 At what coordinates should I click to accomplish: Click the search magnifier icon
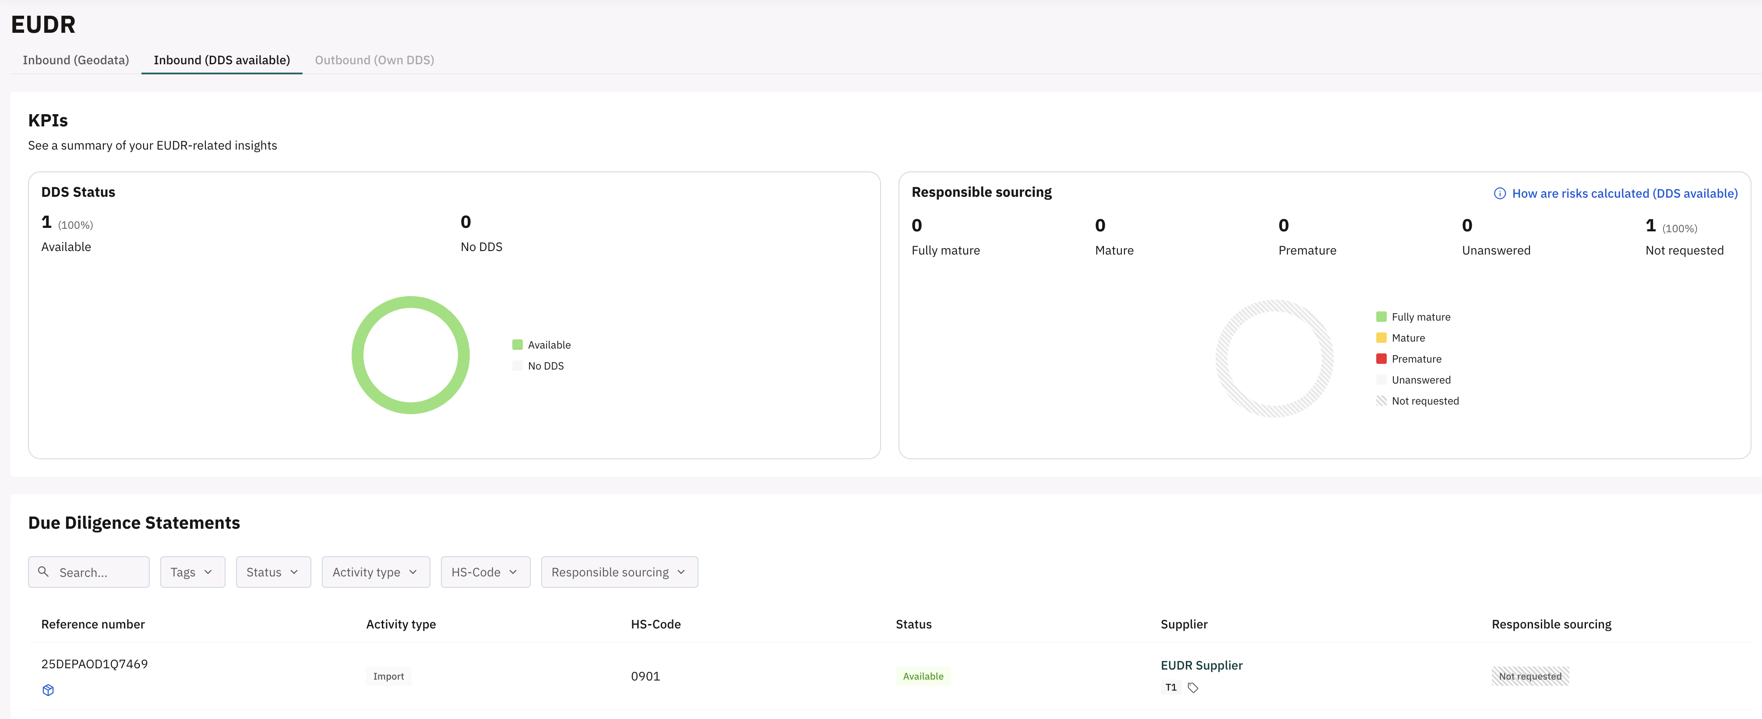[43, 571]
